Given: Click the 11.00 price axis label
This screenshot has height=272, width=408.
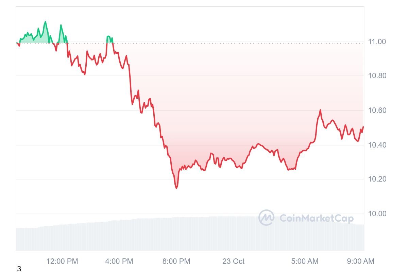Looking at the screenshot, I should click(x=377, y=42).
